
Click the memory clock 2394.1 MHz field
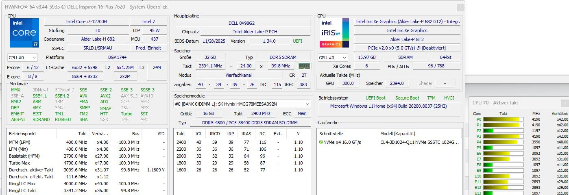(211, 66)
